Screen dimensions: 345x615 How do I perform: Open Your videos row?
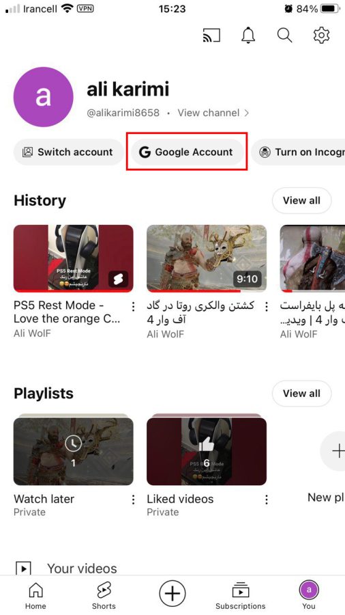[172, 569]
